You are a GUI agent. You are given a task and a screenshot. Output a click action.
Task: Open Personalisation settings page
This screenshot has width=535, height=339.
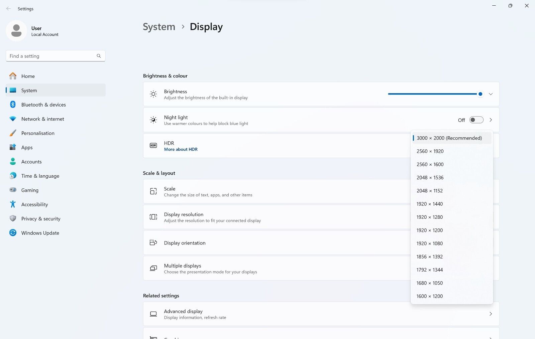pos(56,133)
